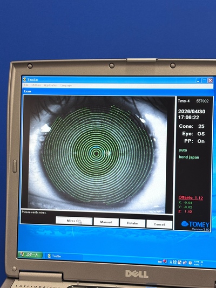This screenshot has height=288, width=216.
Task: Open the Application menu
Action: 51,85
